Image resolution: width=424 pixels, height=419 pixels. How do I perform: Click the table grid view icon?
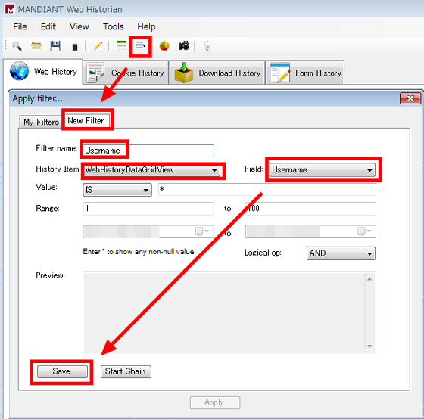[x=121, y=45]
